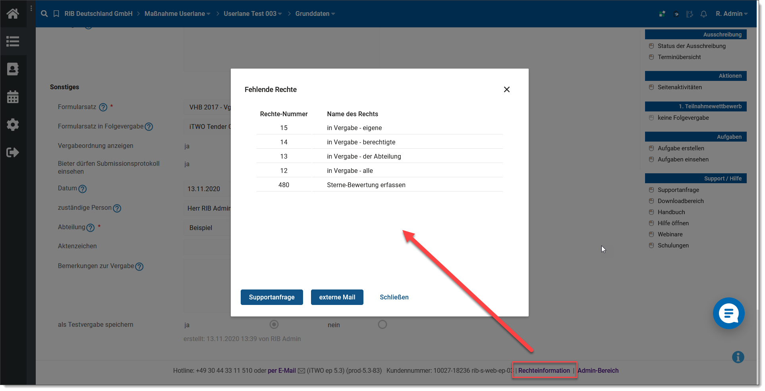Viewport: 765px width, 391px height.
Task: Click the per E-Mail hotline link
Action: 282,371
